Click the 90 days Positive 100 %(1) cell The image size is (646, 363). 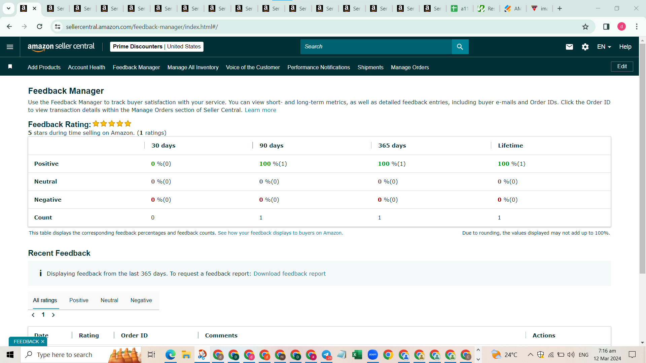273,164
